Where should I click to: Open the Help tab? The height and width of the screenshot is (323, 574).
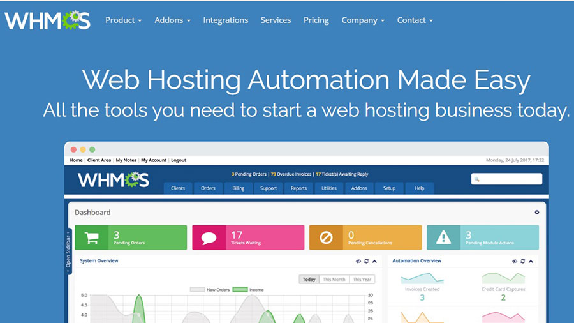pos(420,188)
